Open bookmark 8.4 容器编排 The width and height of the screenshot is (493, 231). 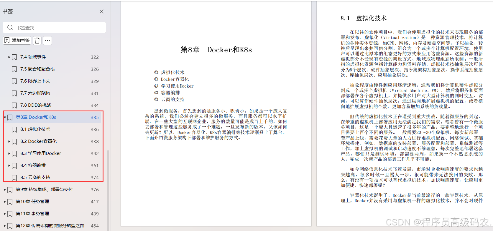click(x=33, y=165)
